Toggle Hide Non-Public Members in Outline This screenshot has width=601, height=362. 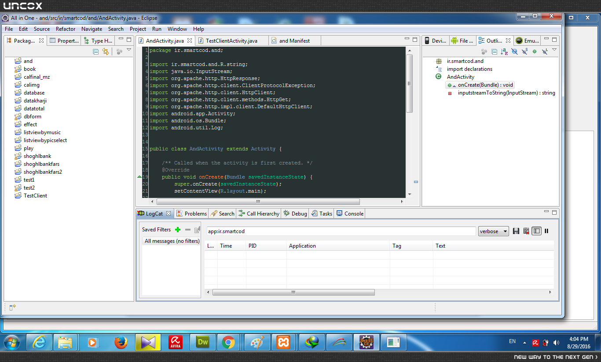coord(535,51)
